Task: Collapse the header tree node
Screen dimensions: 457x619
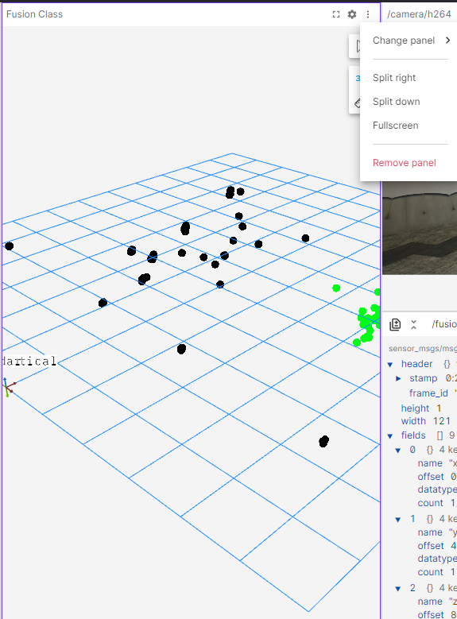Action: tap(390, 364)
